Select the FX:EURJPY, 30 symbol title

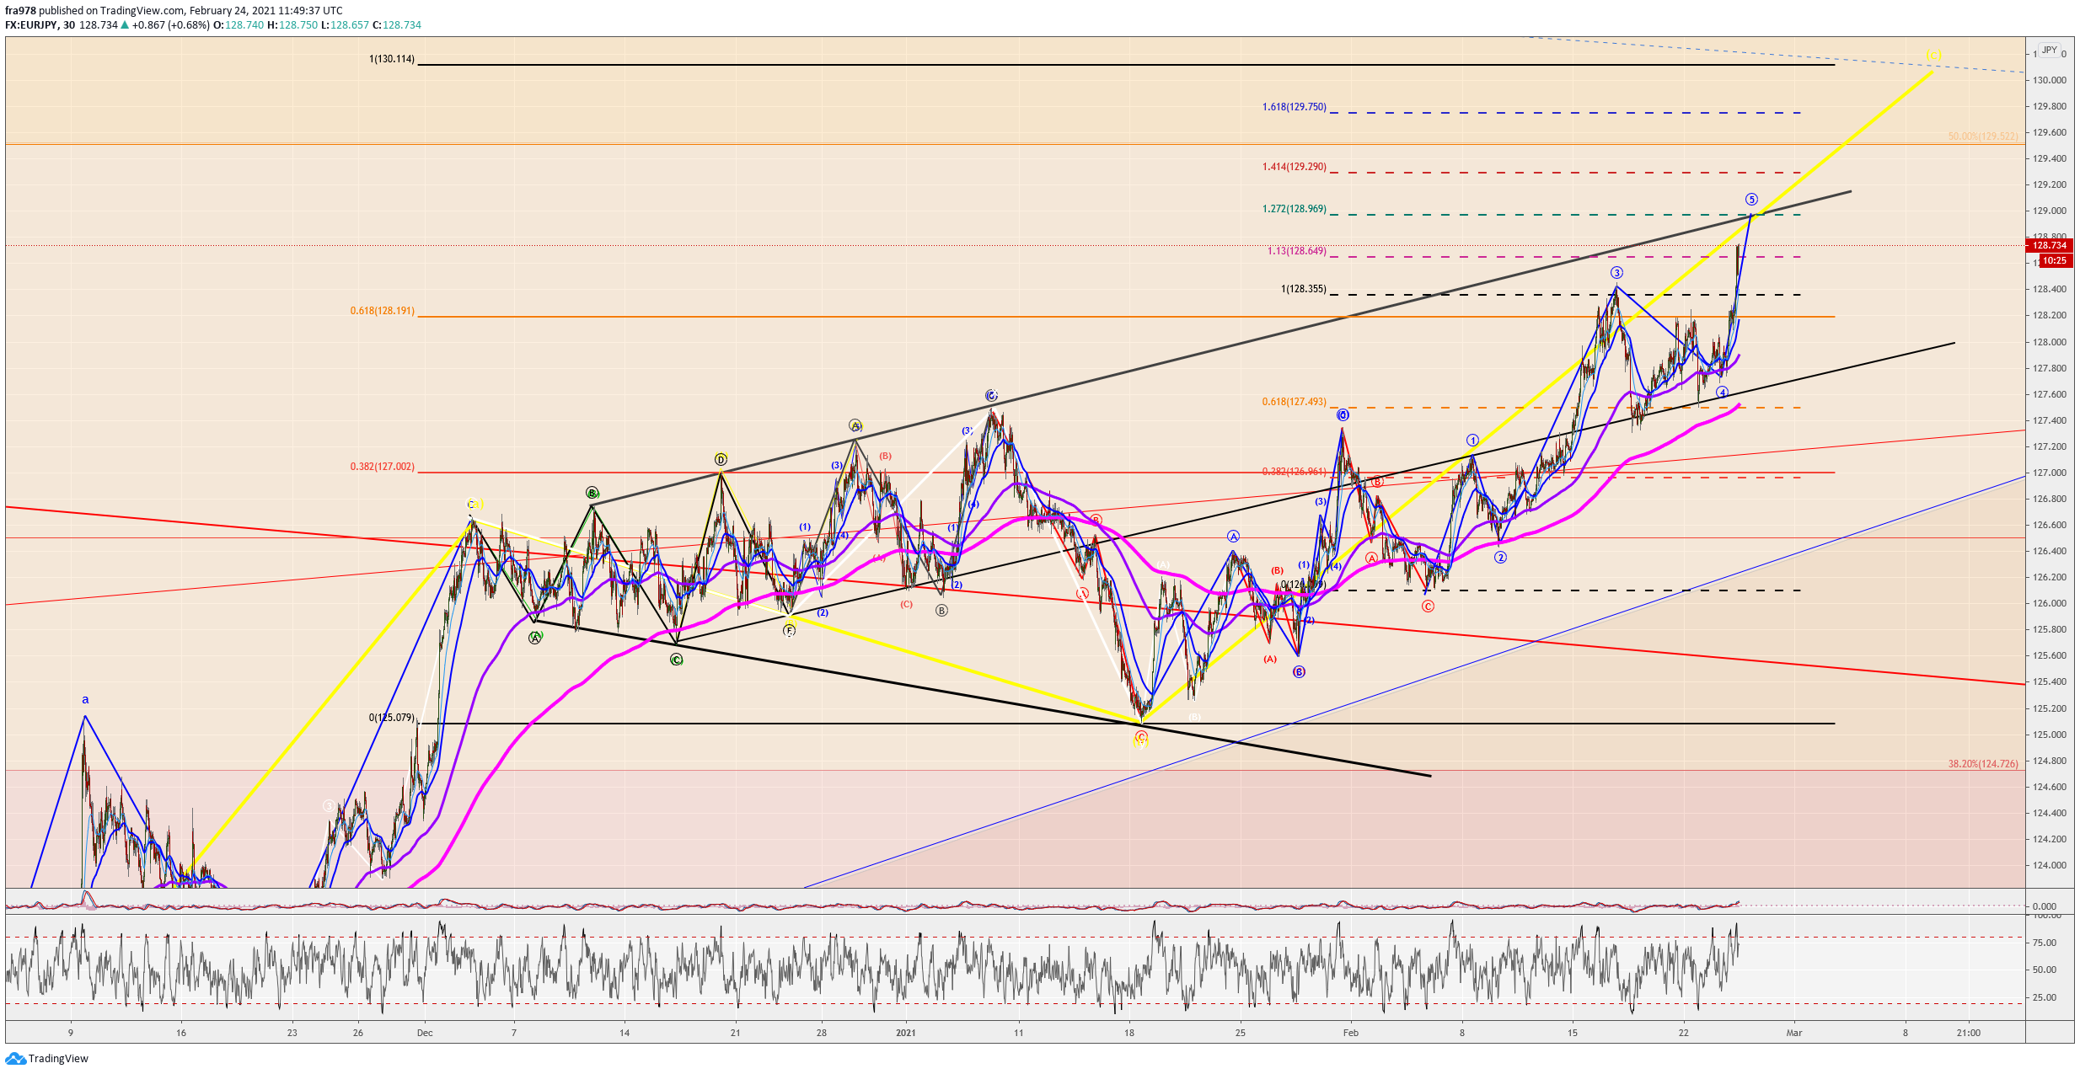tap(40, 25)
